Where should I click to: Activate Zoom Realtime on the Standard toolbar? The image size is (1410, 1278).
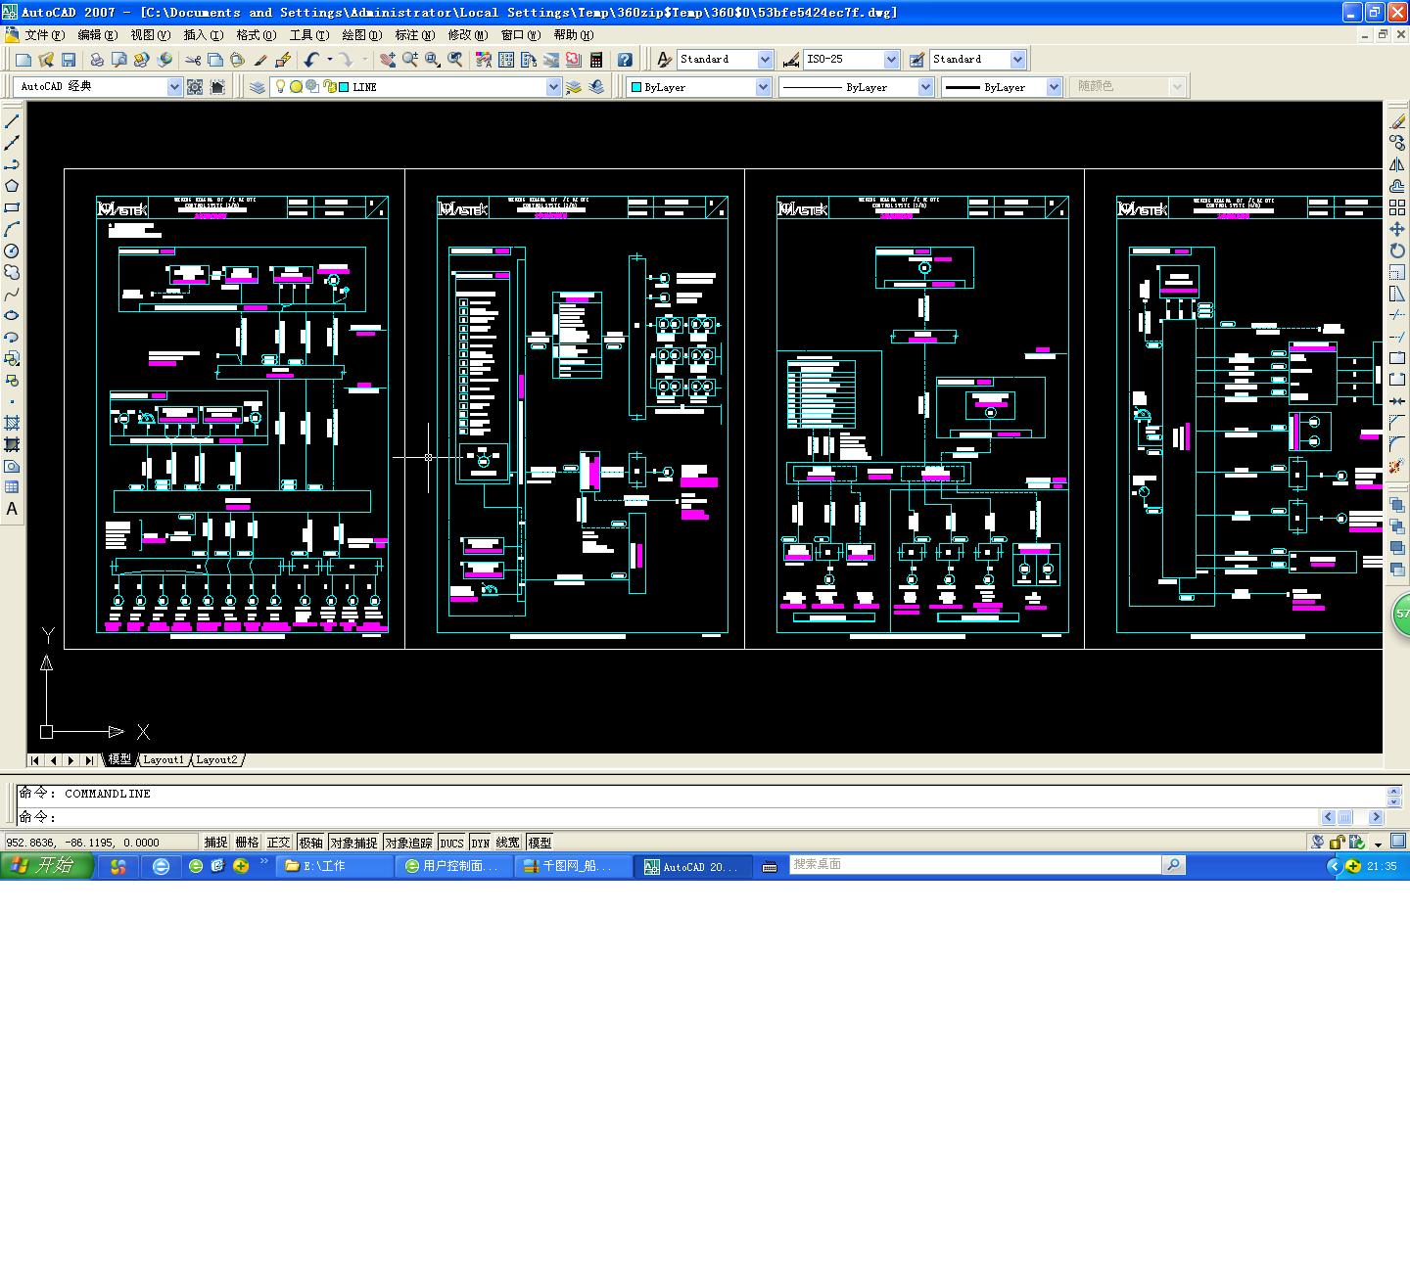pos(410,59)
